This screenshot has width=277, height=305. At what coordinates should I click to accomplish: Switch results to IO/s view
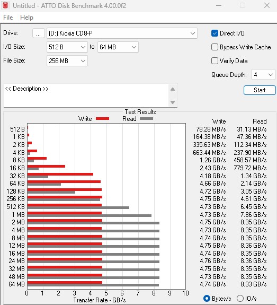coord(240,299)
